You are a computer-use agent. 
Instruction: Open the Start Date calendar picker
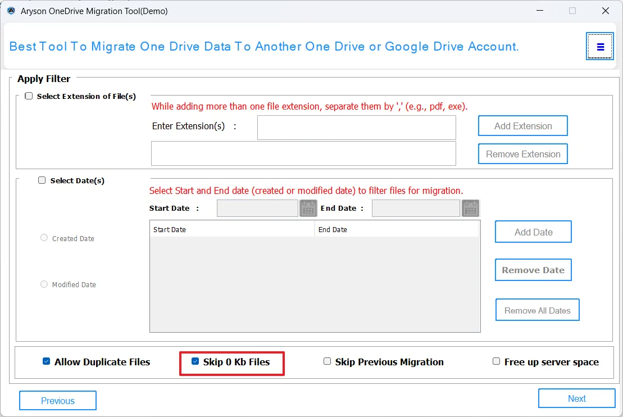(x=308, y=208)
